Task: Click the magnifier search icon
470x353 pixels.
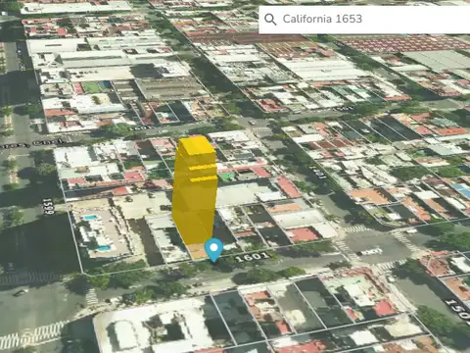Action: (270, 20)
